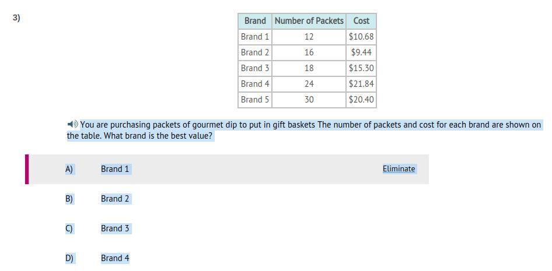Image resolution: width=552 pixels, height=271 pixels.
Task: Click the $9.44 cost cell
Action: pos(361,52)
